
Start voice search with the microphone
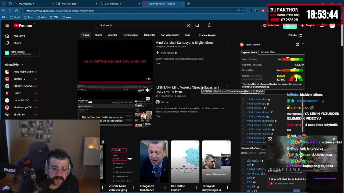tap(209, 25)
